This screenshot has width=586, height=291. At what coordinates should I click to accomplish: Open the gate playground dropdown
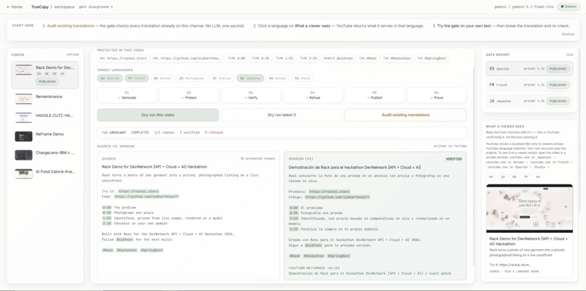click(96, 7)
